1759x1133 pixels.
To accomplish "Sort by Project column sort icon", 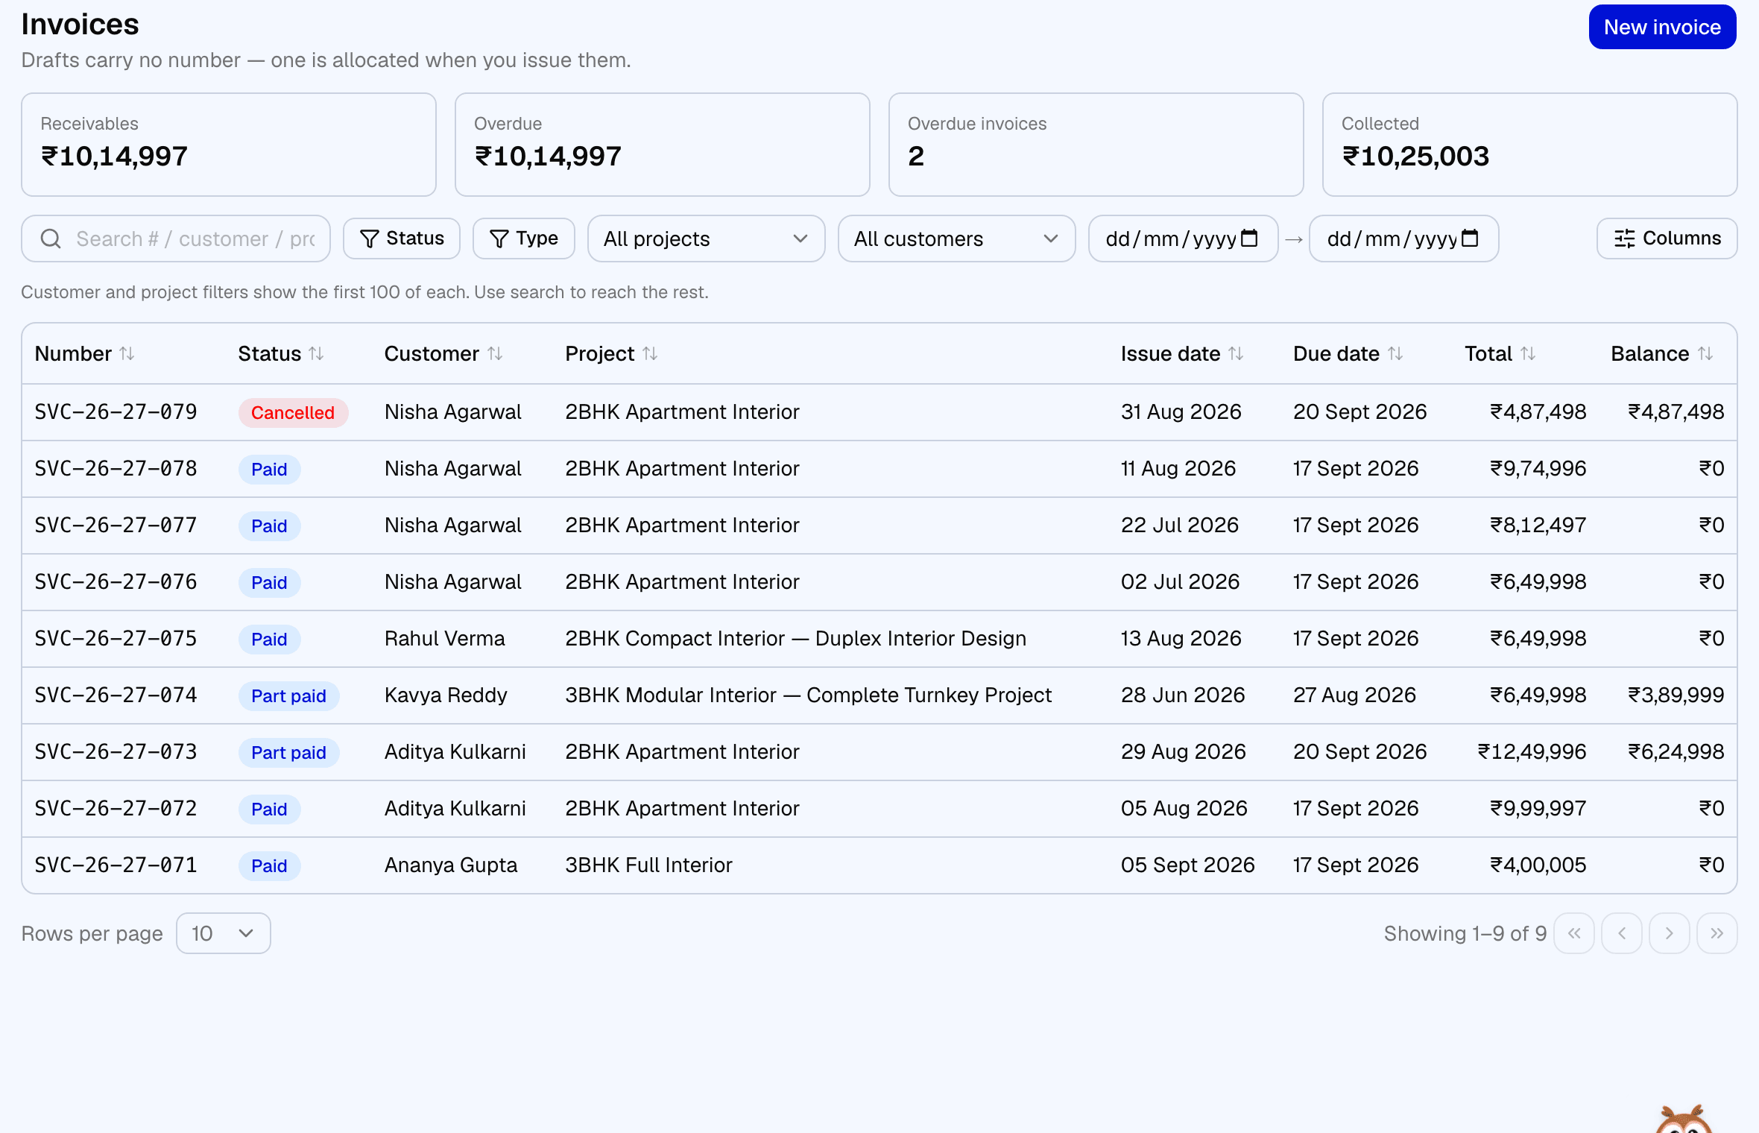I will [651, 353].
